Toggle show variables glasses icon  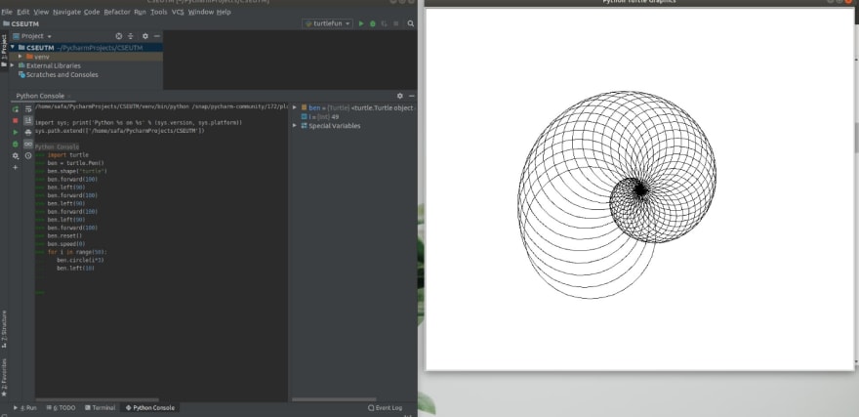click(x=28, y=145)
